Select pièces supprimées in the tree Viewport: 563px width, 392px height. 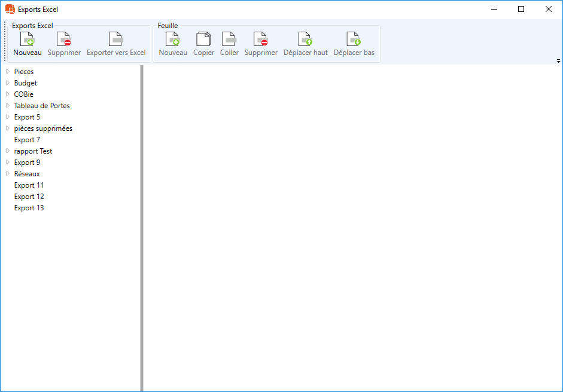(43, 128)
